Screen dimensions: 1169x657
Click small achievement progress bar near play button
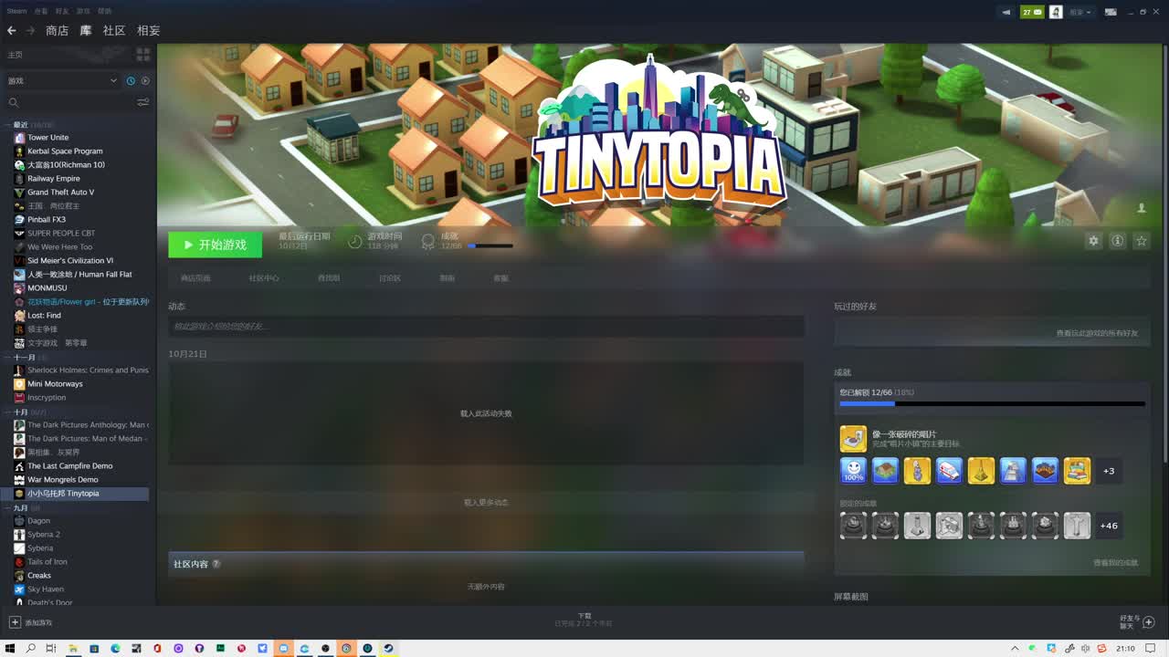(x=490, y=245)
